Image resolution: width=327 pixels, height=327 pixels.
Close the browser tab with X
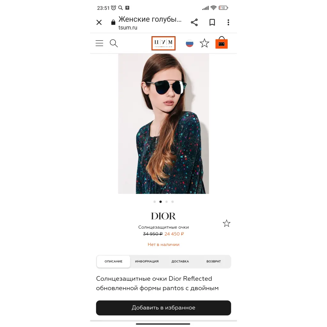[x=99, y=22]
